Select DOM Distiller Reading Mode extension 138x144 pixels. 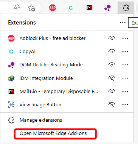coord(51,65)
